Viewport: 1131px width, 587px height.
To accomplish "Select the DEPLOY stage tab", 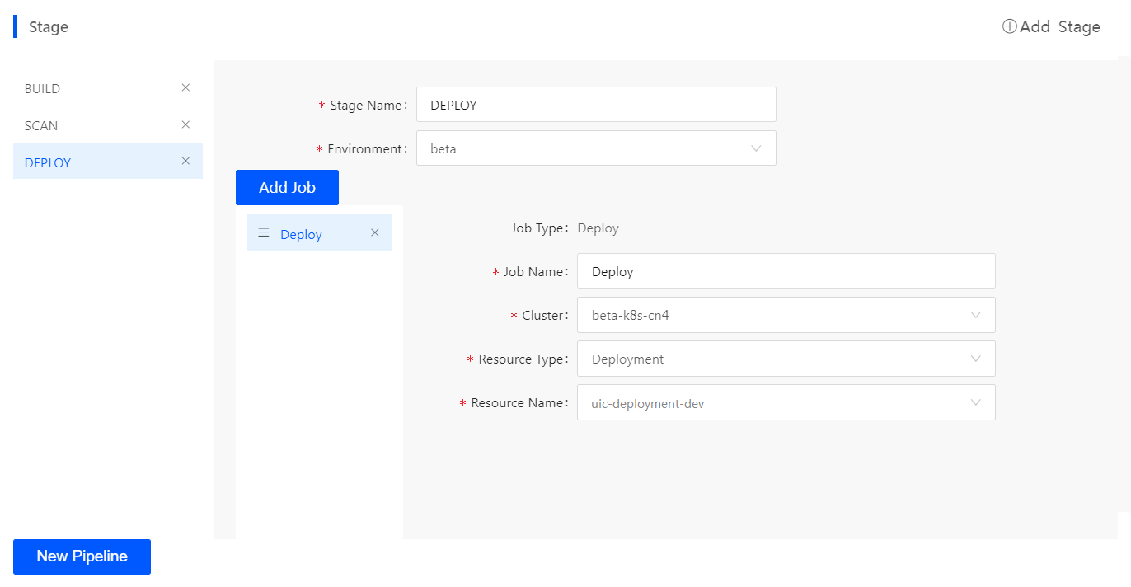I will click(48, 162).
